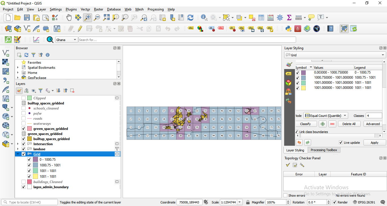This screenshot has width=387, height=206.
Task: Click the filter legend icon in Layers toolbar
Action: point(41,91)
